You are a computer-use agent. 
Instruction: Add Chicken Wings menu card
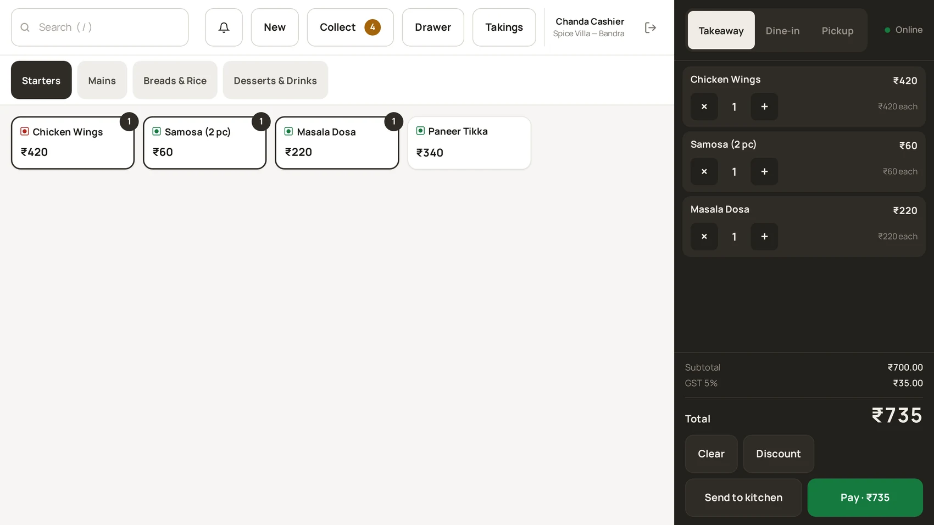(x=73, y=143)
